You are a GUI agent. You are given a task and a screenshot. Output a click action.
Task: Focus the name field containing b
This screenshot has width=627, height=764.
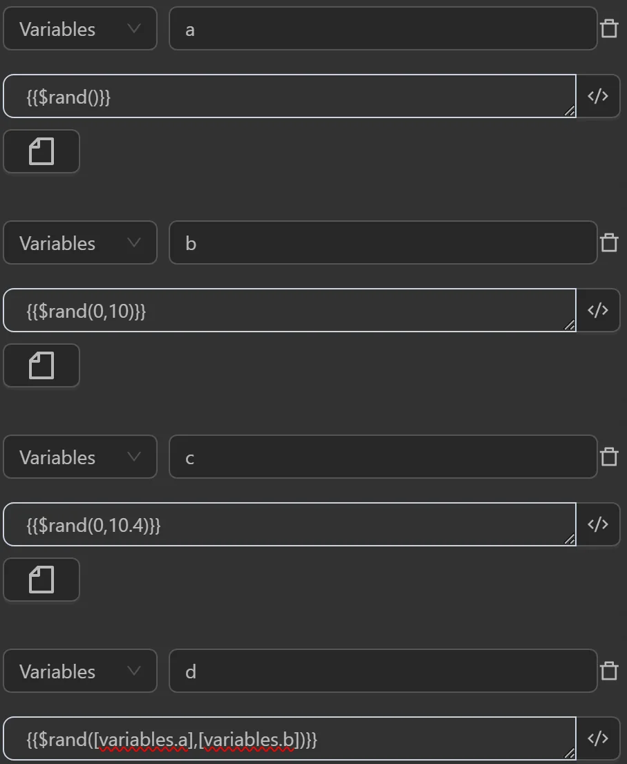[383, 243]
